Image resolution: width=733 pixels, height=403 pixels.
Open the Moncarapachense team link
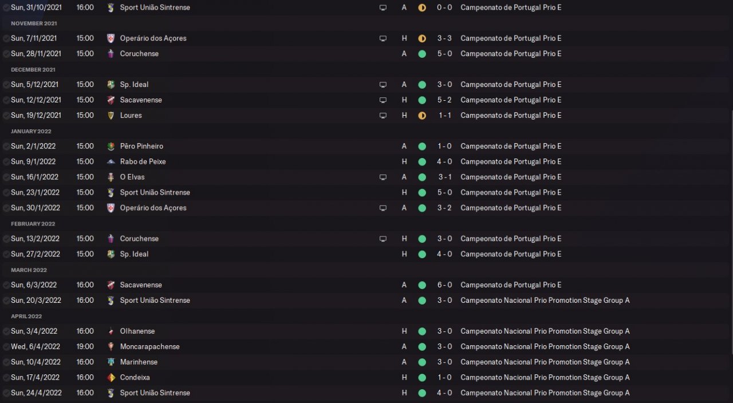pos(149,346)
